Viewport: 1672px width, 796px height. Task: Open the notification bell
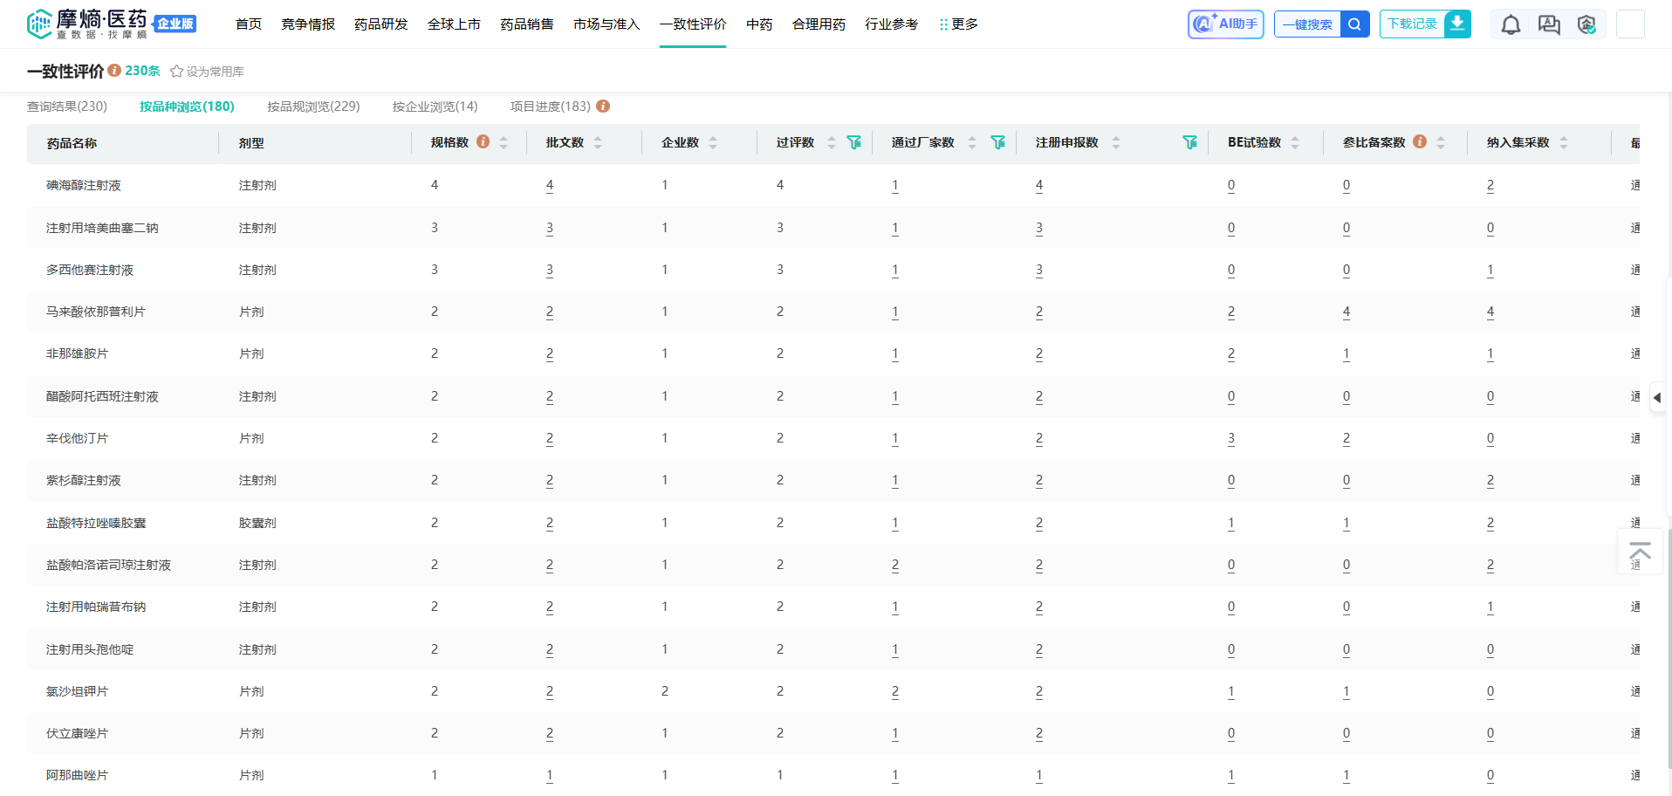click(x=1511, y=25)
